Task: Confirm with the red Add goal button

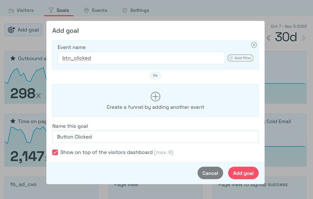Action: point(243,173)
